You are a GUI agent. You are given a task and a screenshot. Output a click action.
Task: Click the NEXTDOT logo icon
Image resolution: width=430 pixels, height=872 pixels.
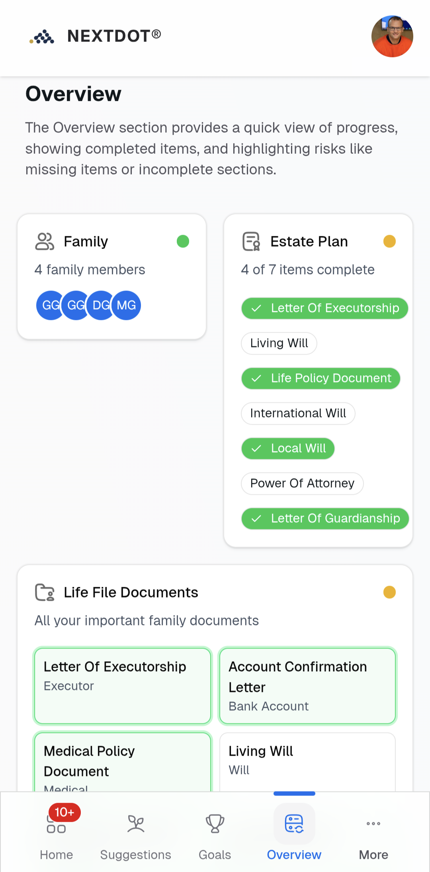(42, 37)
